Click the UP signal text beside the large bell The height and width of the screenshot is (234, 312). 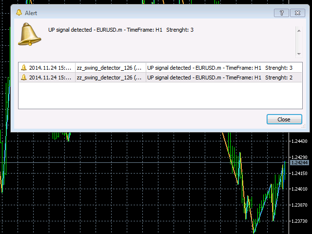click(121, 30)
